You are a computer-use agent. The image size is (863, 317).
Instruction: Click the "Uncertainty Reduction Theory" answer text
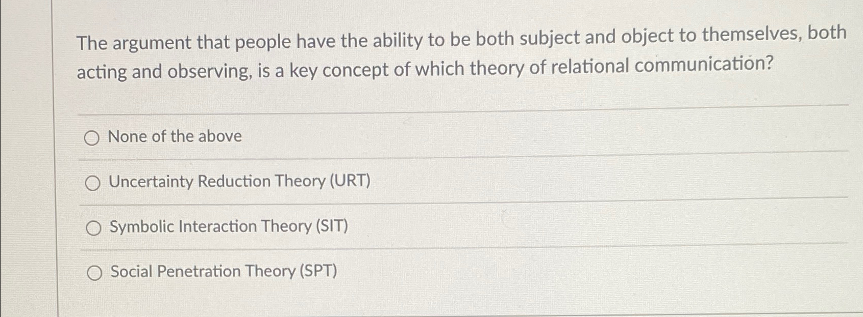(216, 182)
